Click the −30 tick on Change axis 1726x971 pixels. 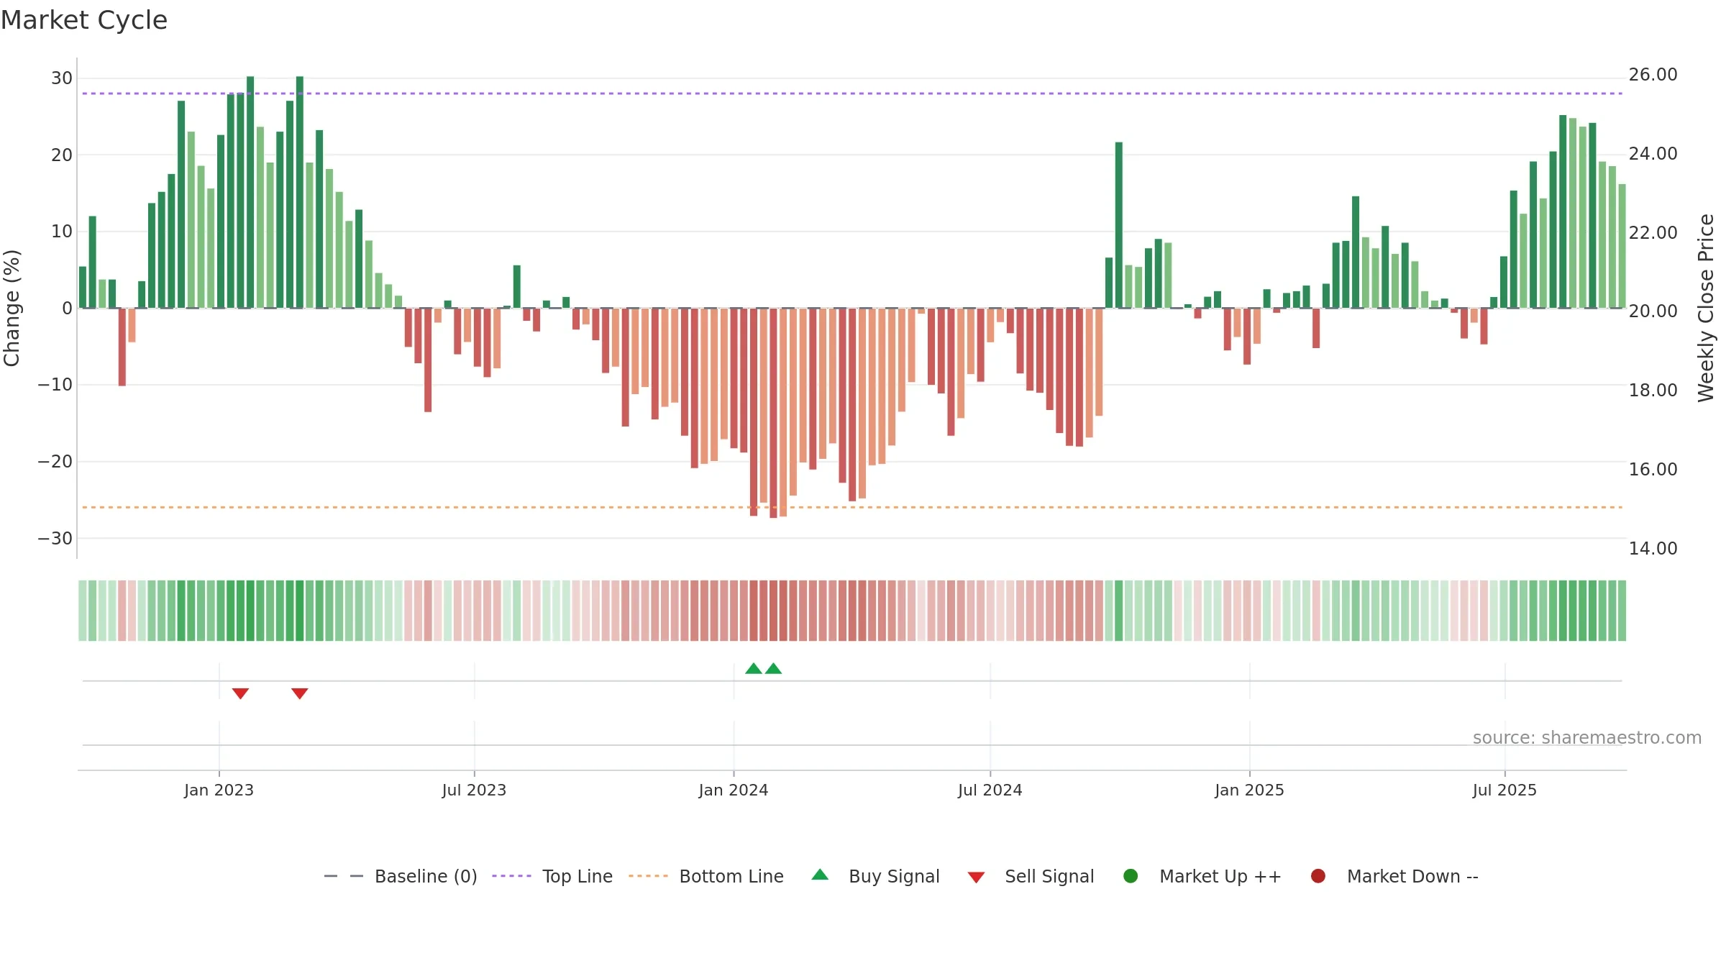55,538
